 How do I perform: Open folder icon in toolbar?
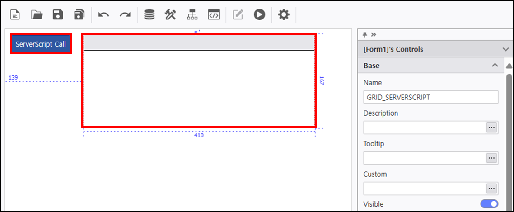(37, 15)
